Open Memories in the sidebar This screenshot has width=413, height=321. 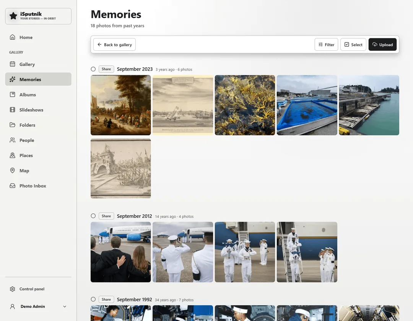tap(38, 79)
